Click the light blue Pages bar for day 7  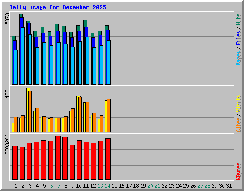coord(59,64)
